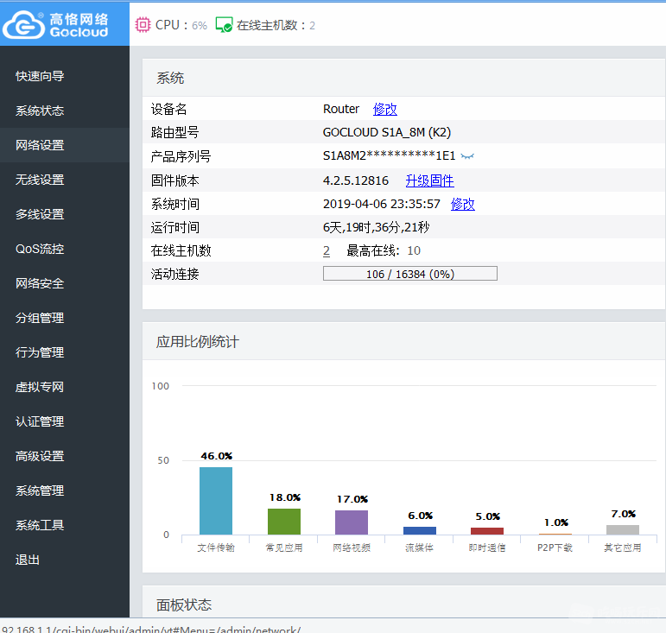666x633 pixels.
Task: Click the uptime value 6天,19时,36分,21秒
Action: point(376,228)
